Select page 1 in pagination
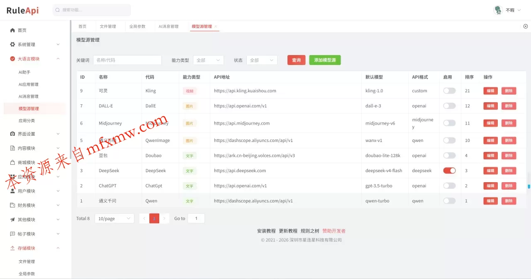This screenshot has height=279, width=531. 154,218
